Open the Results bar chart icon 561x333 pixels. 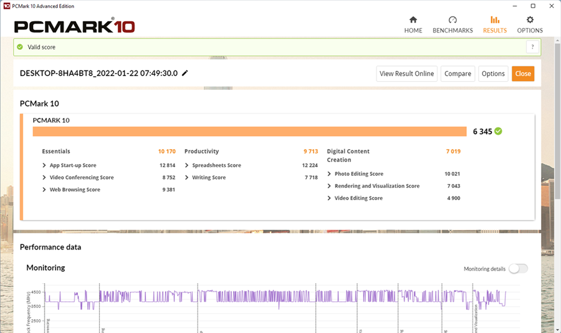click(x=495, y=20)
